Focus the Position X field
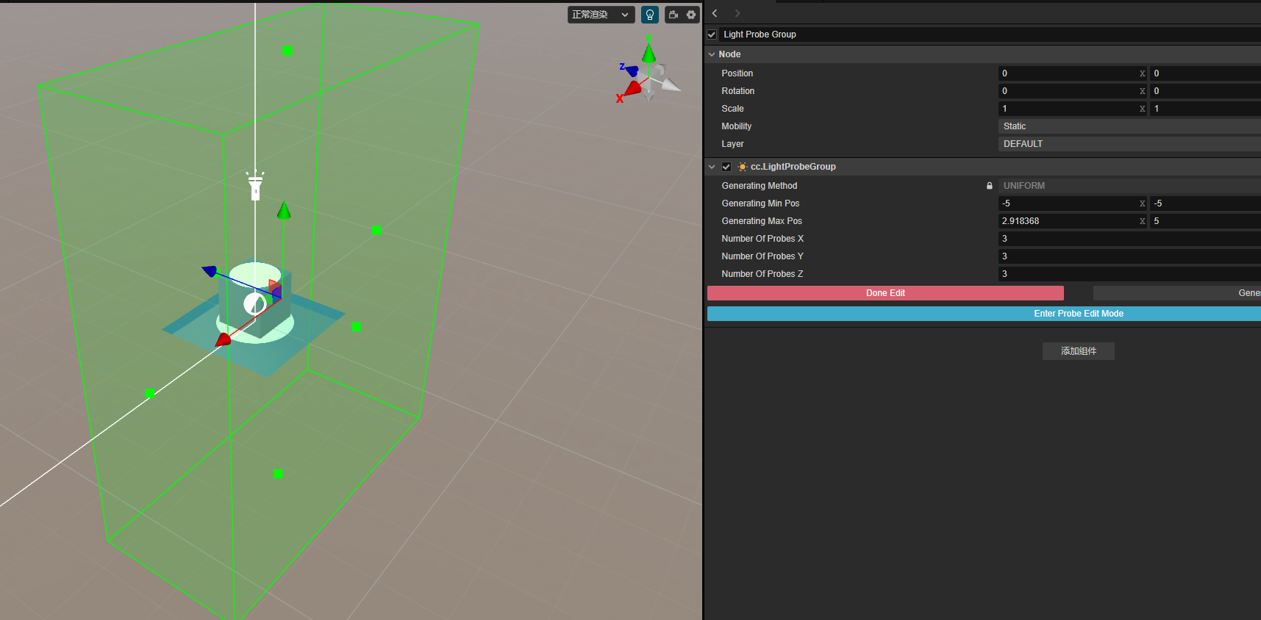The image size is (1261, 620). tap(1073, 73)
